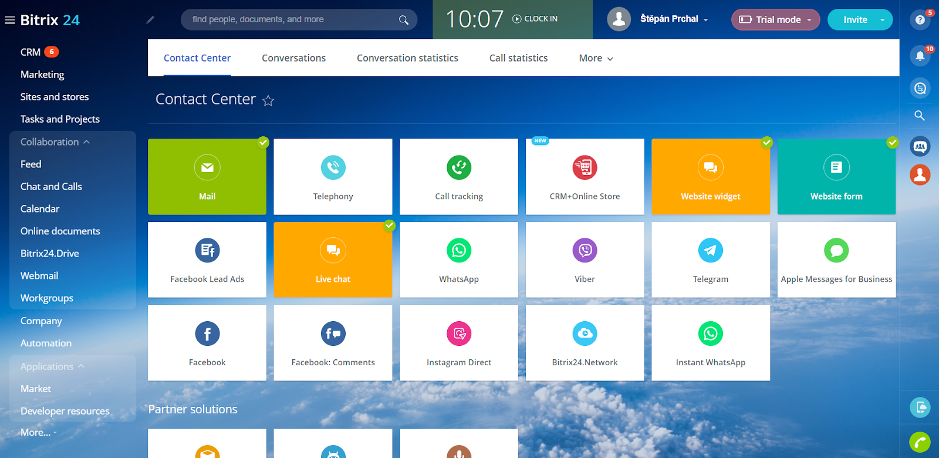Open Market in the sidebar

point(36,389)
